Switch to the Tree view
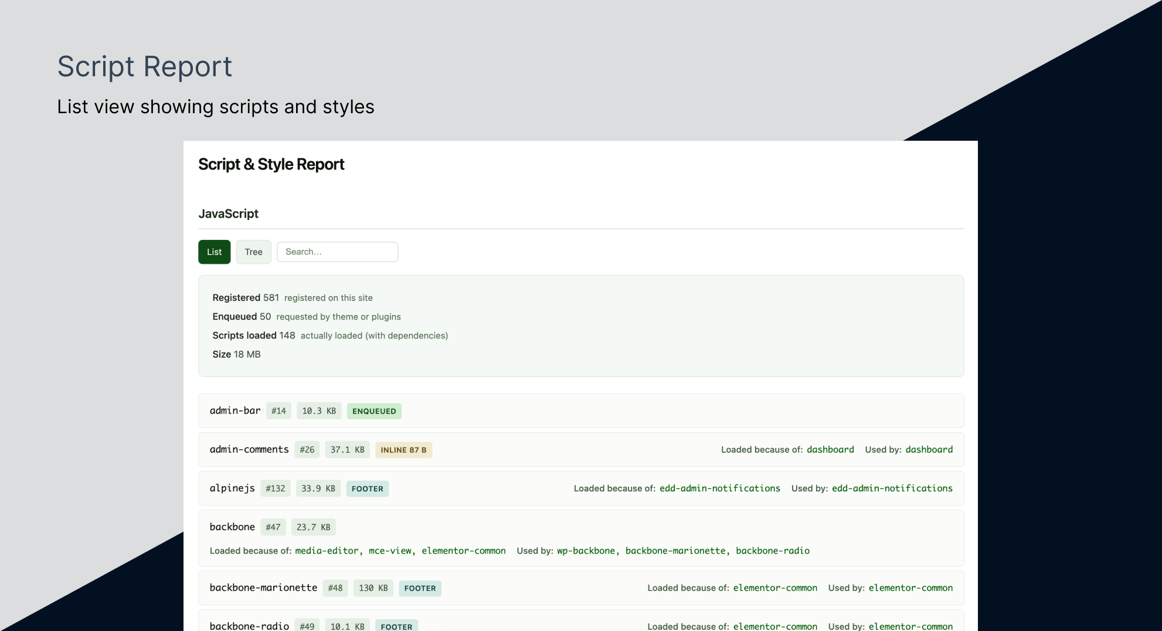This screenshot has height=631, width=1162. tap(253, 252)
